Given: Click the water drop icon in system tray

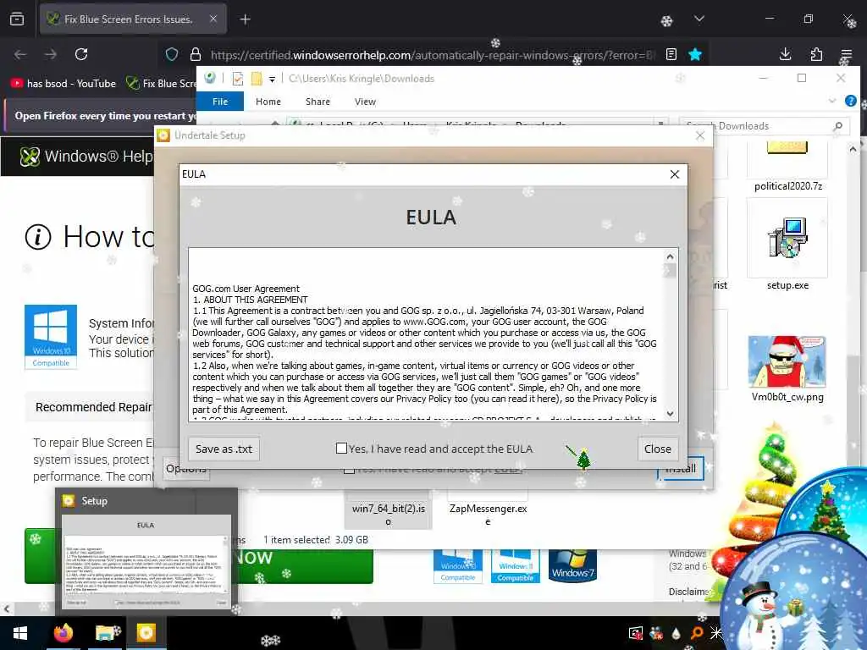Looking at the screenshot, I should (x=676, y=633).
